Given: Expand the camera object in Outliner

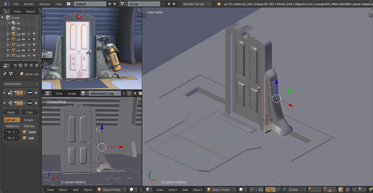Looking at the screenshot, I should pos(8,34).
